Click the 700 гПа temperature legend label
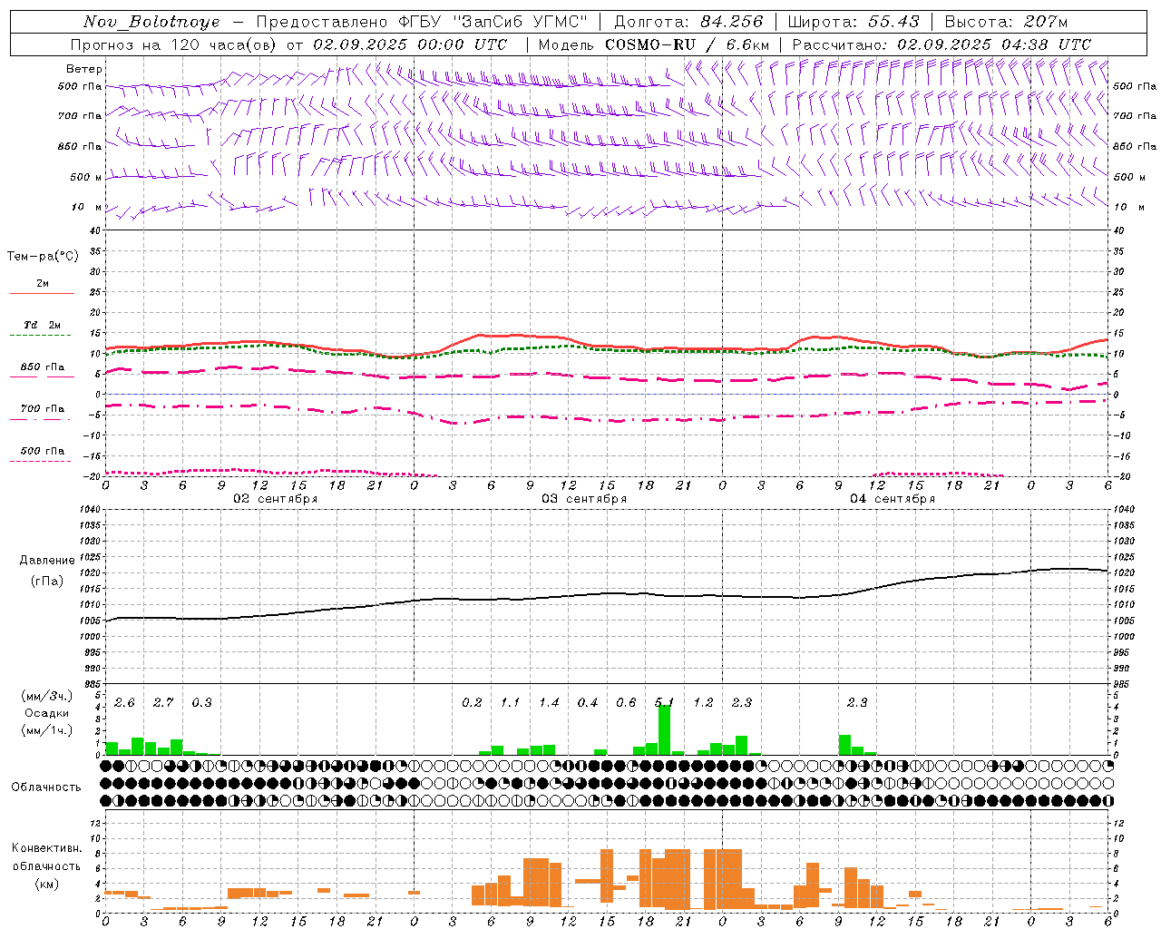 coord(42,409)
